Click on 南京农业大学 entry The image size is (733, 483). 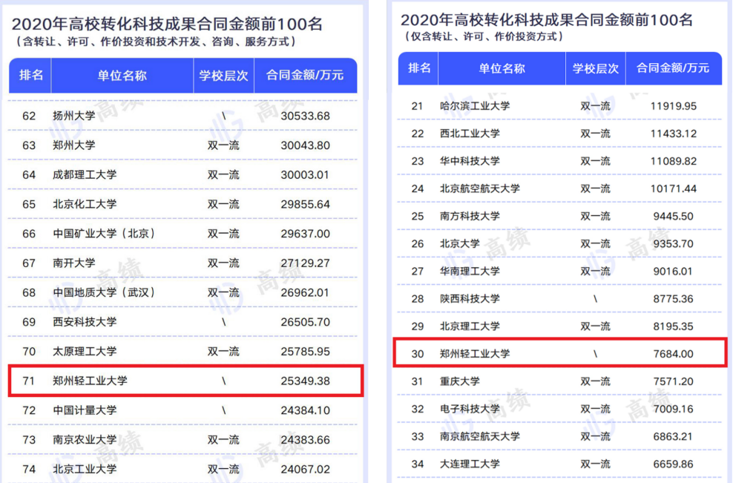(x=85, y=440)
